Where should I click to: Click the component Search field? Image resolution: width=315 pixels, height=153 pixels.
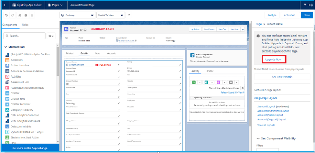point(24,36)
